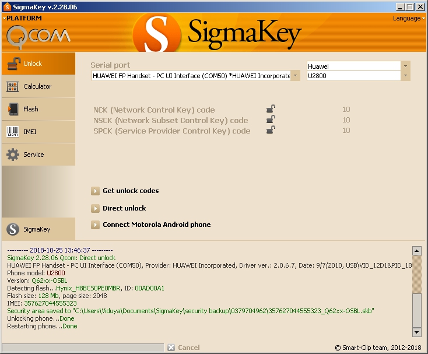This screenshot has height=354, width=428.
Task: Open the Service tab
Action: pos(38,155)
